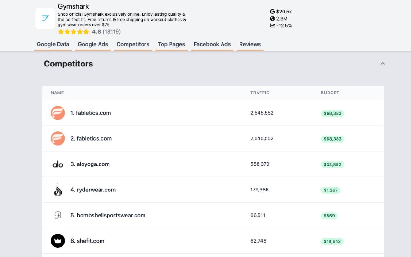Click the BUDGET column header

(x=330, y=93)
